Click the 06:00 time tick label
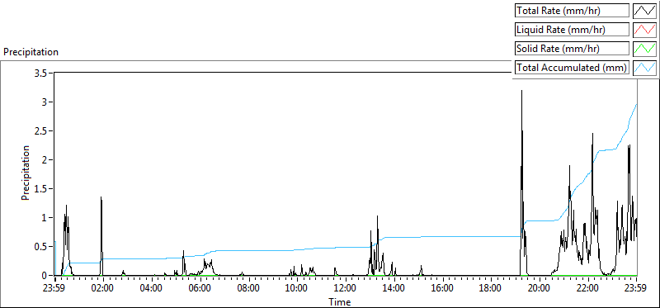660x308 pixels. coord(200,289)
